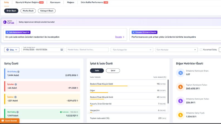Click the globe icon in Ülke selector
The width and height of the screenshot is (221, 124).
pos(8,50)
